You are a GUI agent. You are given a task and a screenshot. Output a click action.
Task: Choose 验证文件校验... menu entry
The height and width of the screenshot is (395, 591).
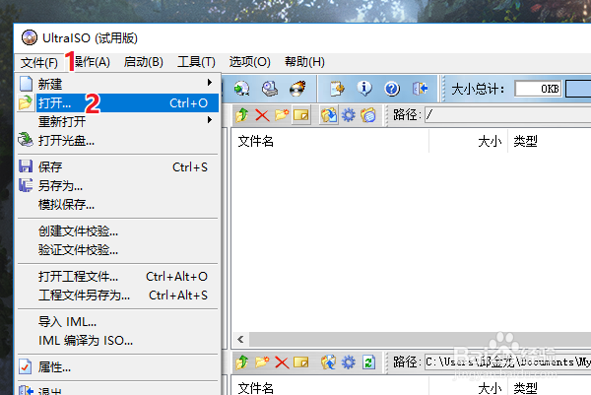[x=117, y=249]
